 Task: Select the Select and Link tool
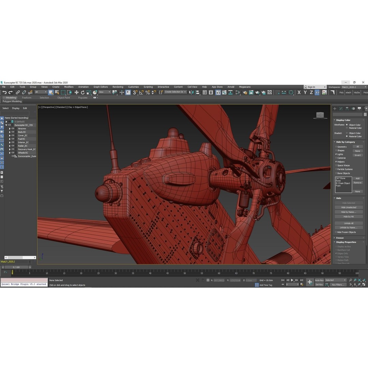pyautogui.click(x=18, y=92)
